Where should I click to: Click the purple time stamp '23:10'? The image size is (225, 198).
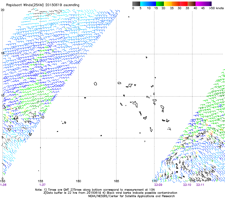pyautogui.click(x=187, y=185)
